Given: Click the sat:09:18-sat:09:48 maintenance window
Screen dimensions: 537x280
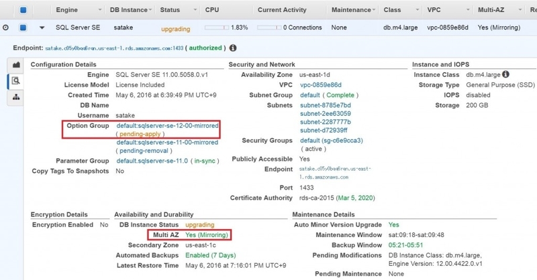Looking at the screenshot, I should pyautogui.click(x=416, y=235).
